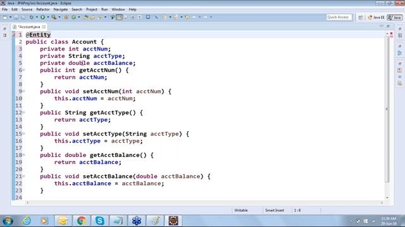This screenshot has width=405, height=227.
Task: Open the Windows Start menu
Action: coord(8,221)
